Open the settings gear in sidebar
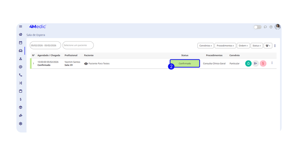298x156 pixels. click(x=21, y=123)
